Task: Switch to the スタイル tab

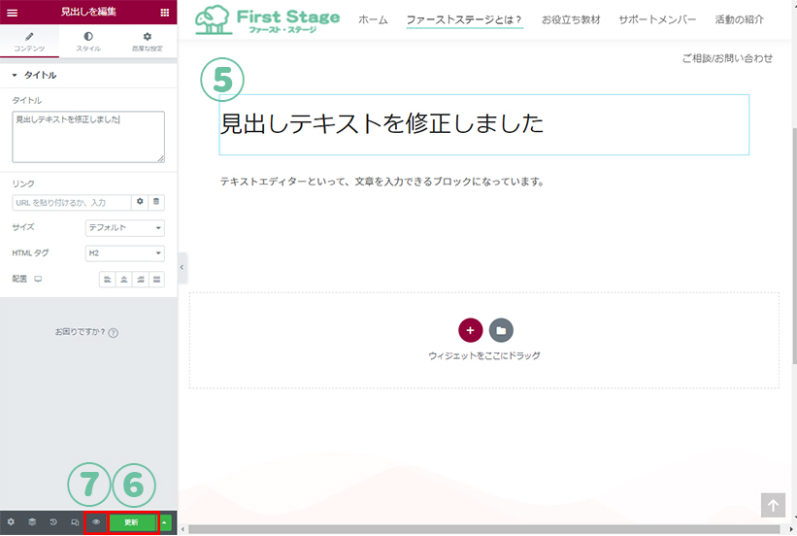Action: coord(88,41)
